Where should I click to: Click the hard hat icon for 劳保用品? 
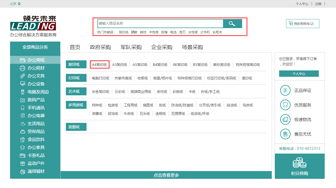tap(22, 132)
